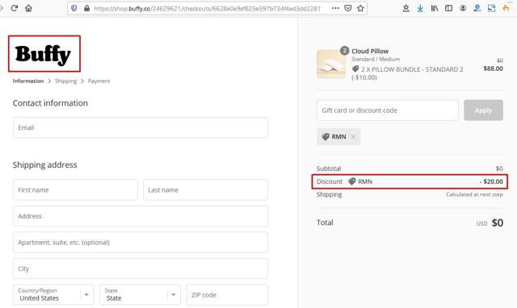The width and height of the screenshot is (517, 308).
Task: Toggle the sidebar view icon
Action: [x=449, y=8]
